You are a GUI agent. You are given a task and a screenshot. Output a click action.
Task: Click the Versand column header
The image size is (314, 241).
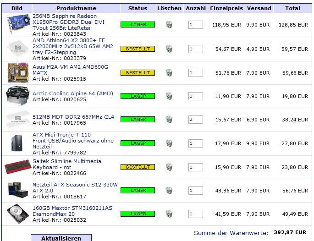pyautogui.click(x=259, y=8)
